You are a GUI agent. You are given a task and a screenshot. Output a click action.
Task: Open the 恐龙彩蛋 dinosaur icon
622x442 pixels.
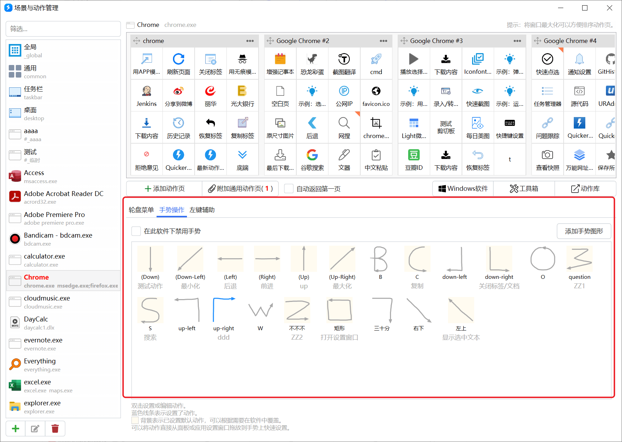click(x=312, y=59)
